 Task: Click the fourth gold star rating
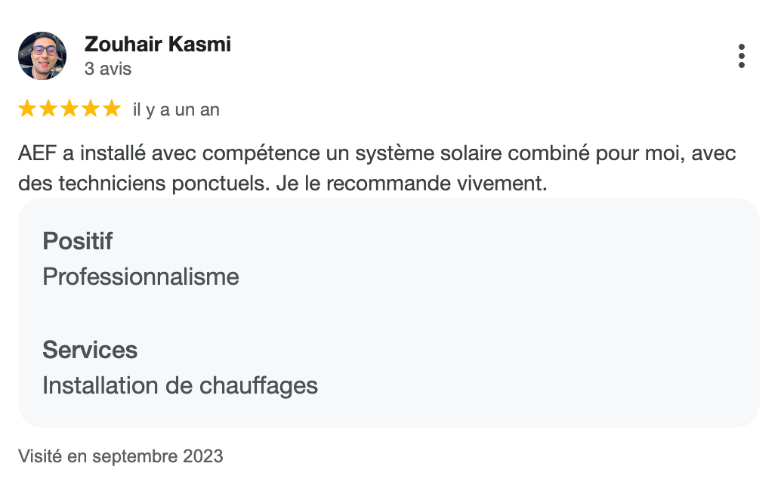click(x=91, y=109)
